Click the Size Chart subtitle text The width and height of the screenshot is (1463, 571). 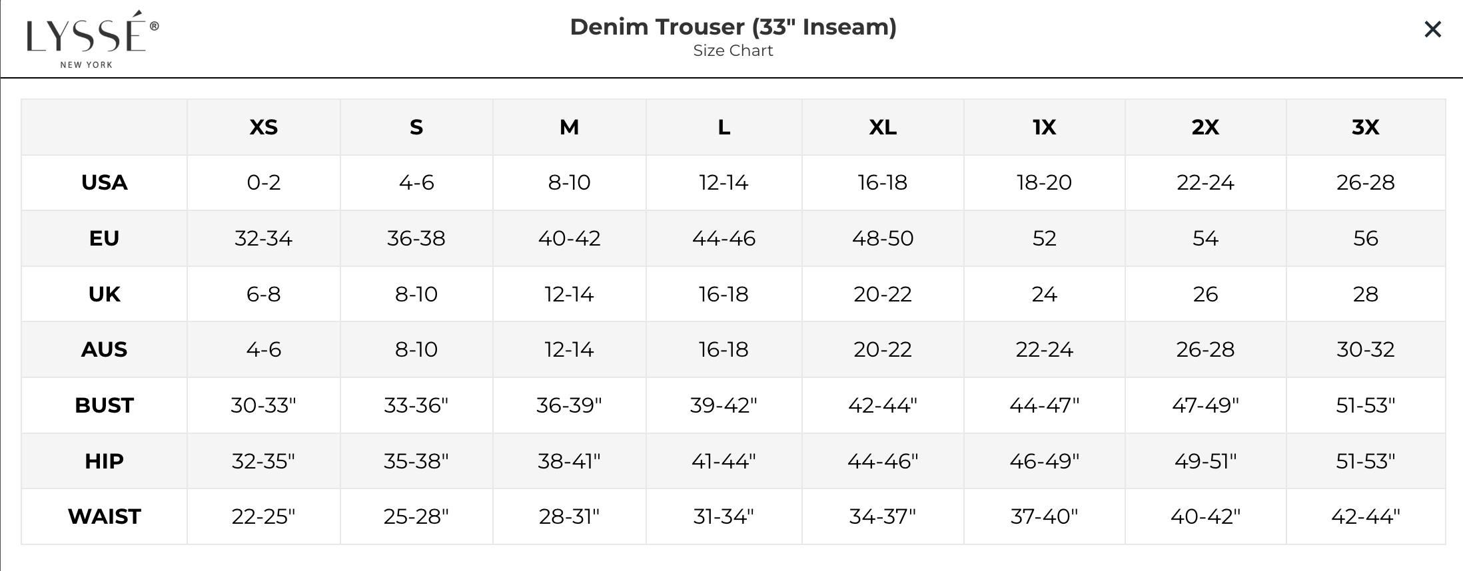click(x=733, y=51)
